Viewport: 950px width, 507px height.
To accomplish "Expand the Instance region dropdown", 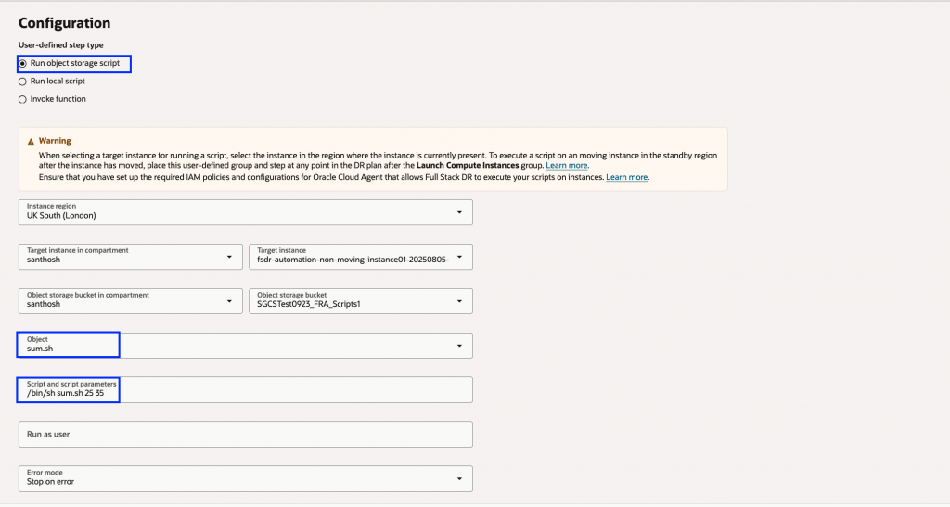I will click(x=245, y=212).
